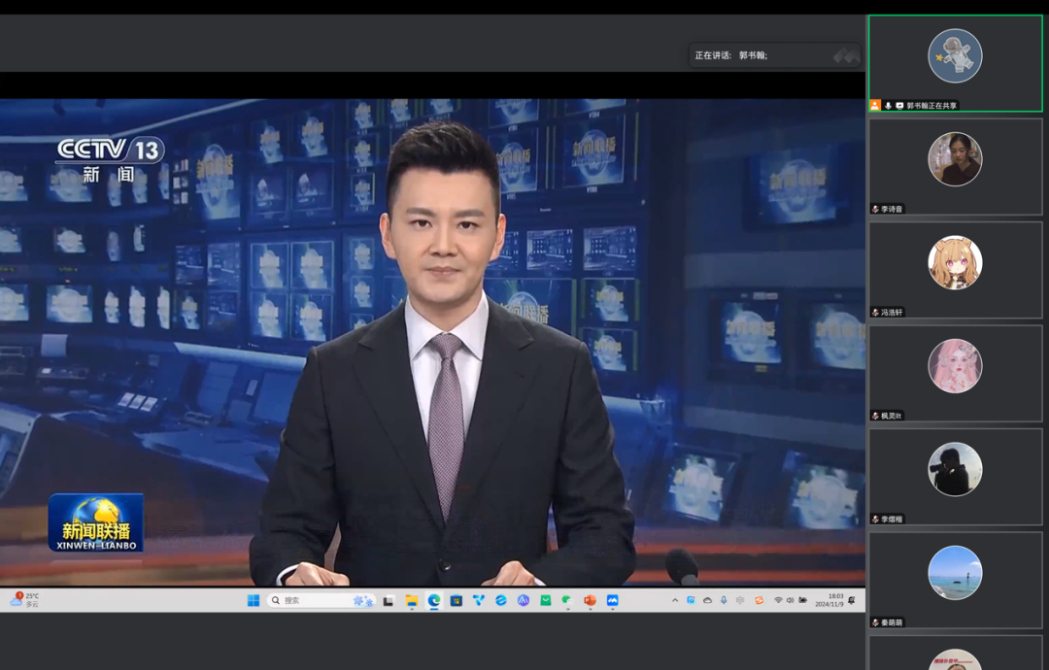This screenshot has height=670, width=1049.
Task: Click the blue tray icon beside the chevron
Action: tap(692, 600)
